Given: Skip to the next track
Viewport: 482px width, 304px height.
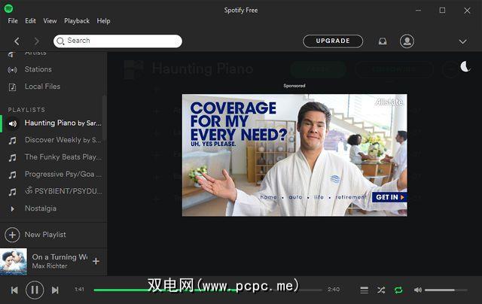Looking at the screenshot, I should click(55, 290).
